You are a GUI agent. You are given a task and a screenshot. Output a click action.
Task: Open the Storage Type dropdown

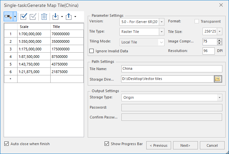[x=219, y=97]
